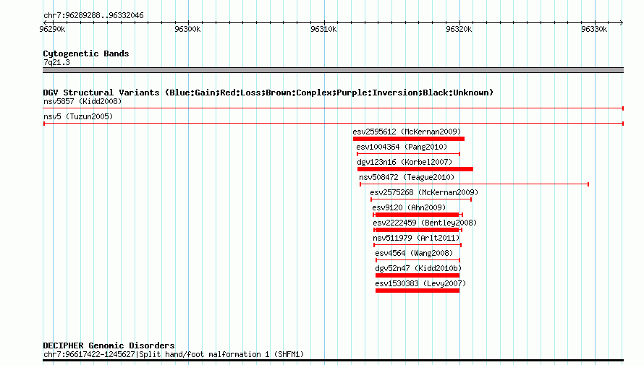Image resolution: width=644 pixels, height=365 pixels.
Task: Click the esv2595612 (McKernan2009) text label
Action: point(407,132)
